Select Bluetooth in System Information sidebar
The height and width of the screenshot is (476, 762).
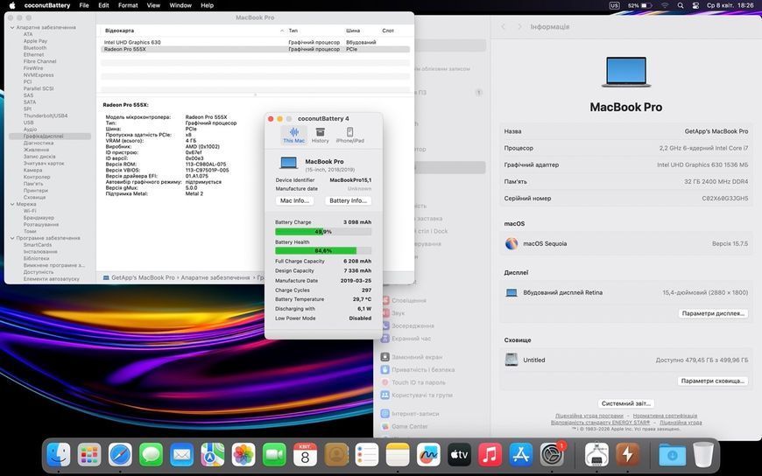coord(35,48)
